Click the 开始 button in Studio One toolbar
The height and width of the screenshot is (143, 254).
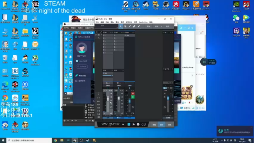149,26
